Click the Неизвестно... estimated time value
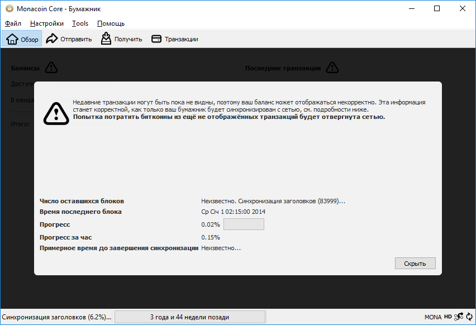The image size is (476, 335). (221, 248)
